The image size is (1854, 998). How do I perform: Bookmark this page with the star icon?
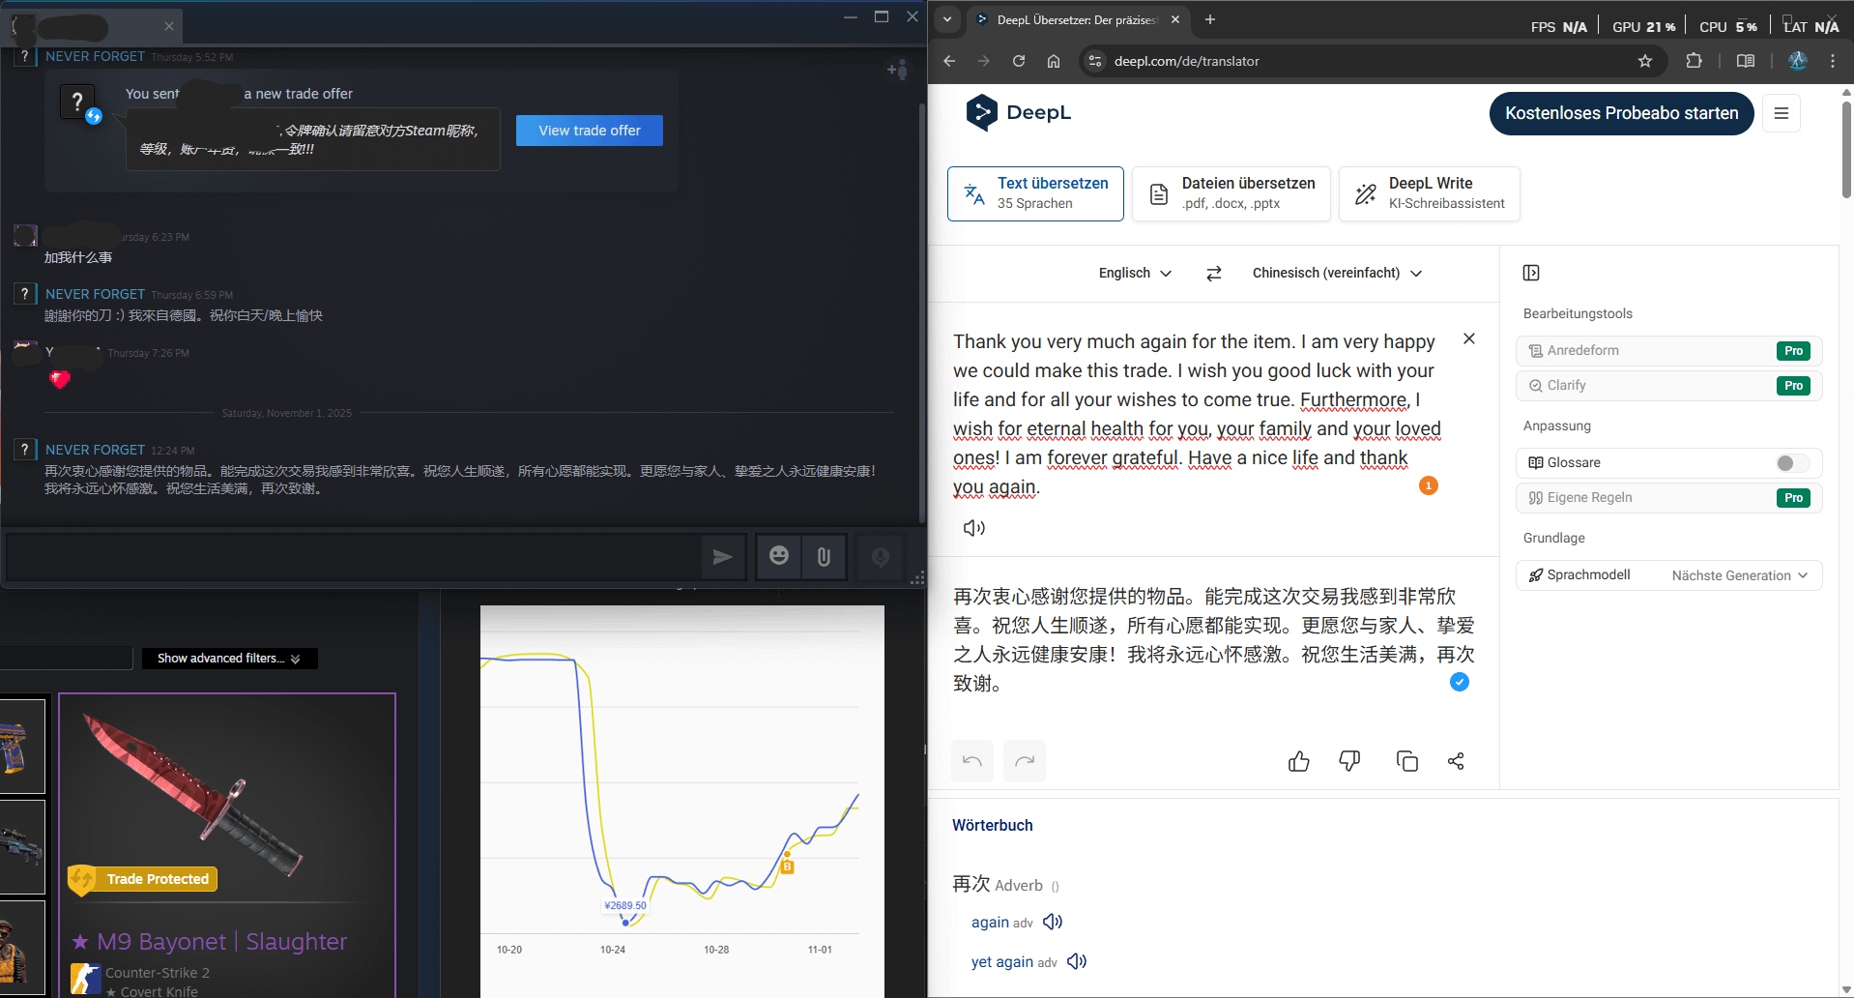[x=1645, y=61]
